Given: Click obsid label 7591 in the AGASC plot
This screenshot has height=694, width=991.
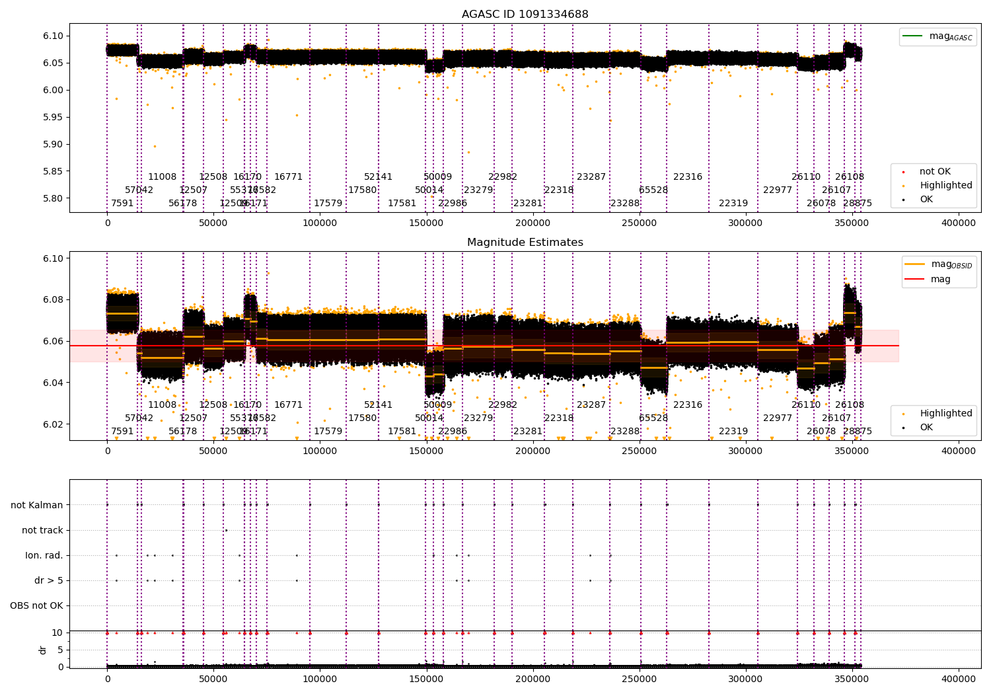Looking at the screenshot, I should (x=122, y=203).
